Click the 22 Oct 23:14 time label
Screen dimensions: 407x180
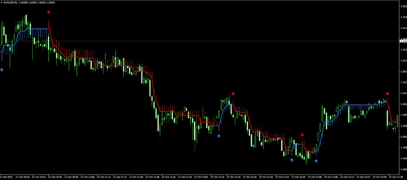347,177
